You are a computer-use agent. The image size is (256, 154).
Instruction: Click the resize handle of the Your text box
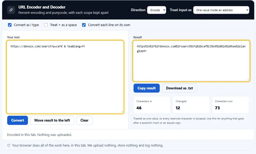point(122,111)
